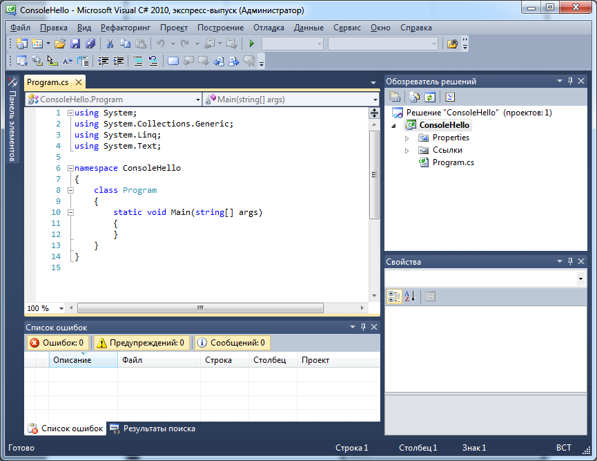The width and height of the screenshot is (597, 461).
Task: Sort by the Строка column header
Action: coord(224,360)
